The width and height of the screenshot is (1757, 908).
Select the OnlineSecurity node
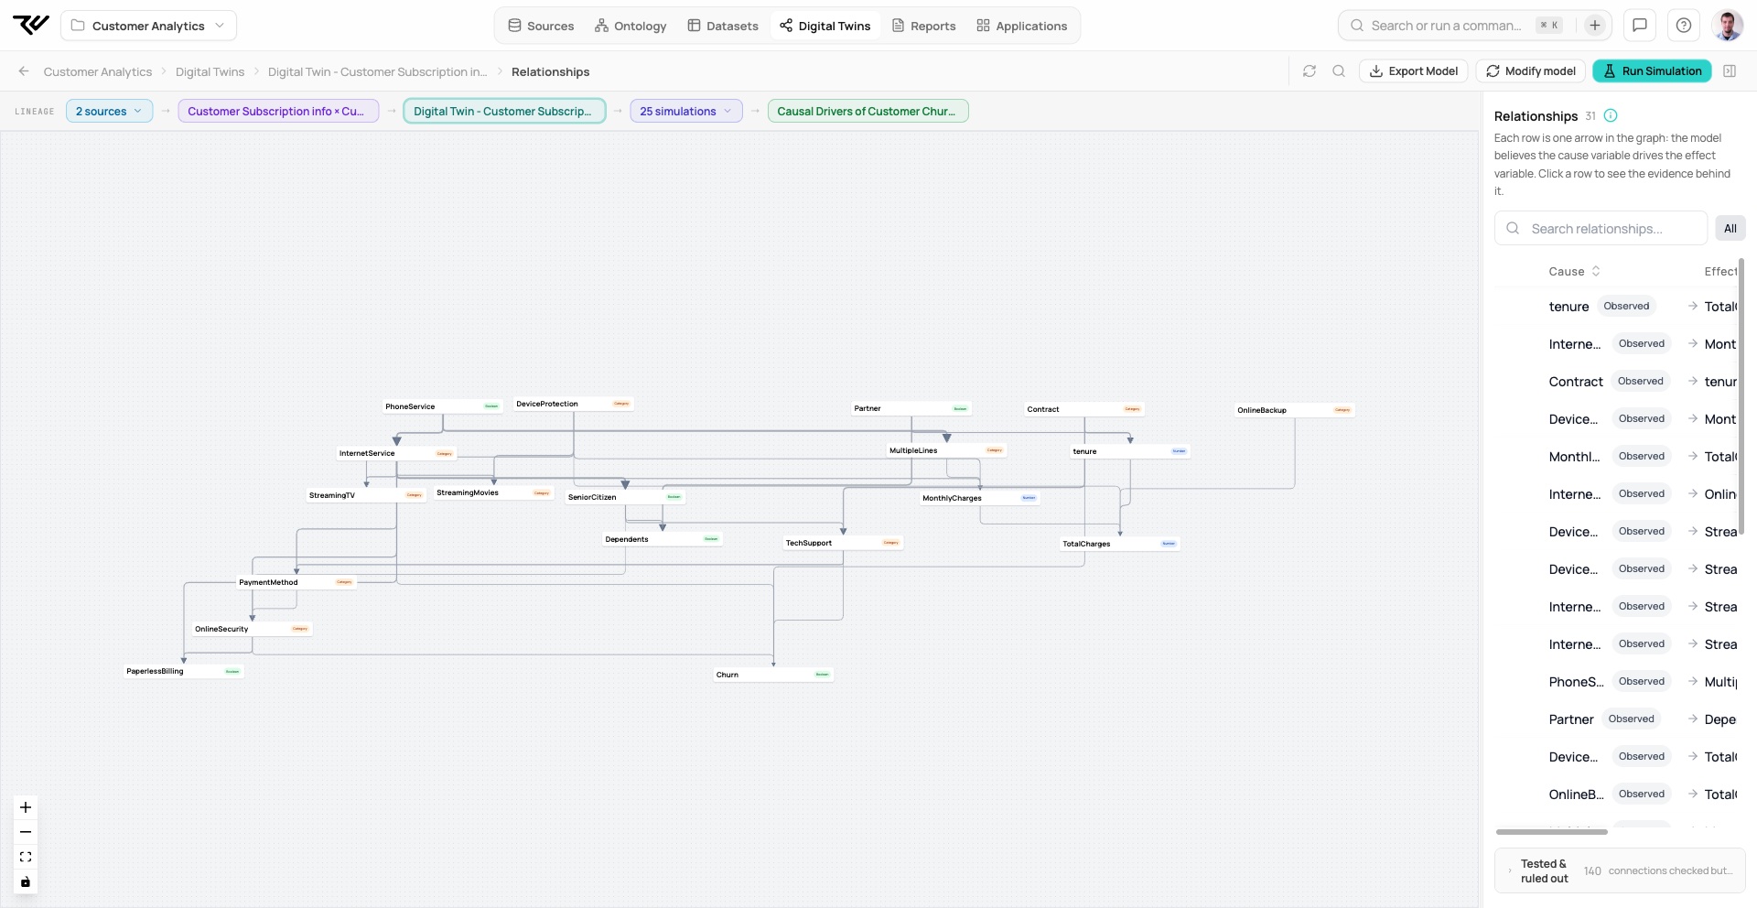pos(253,630)
